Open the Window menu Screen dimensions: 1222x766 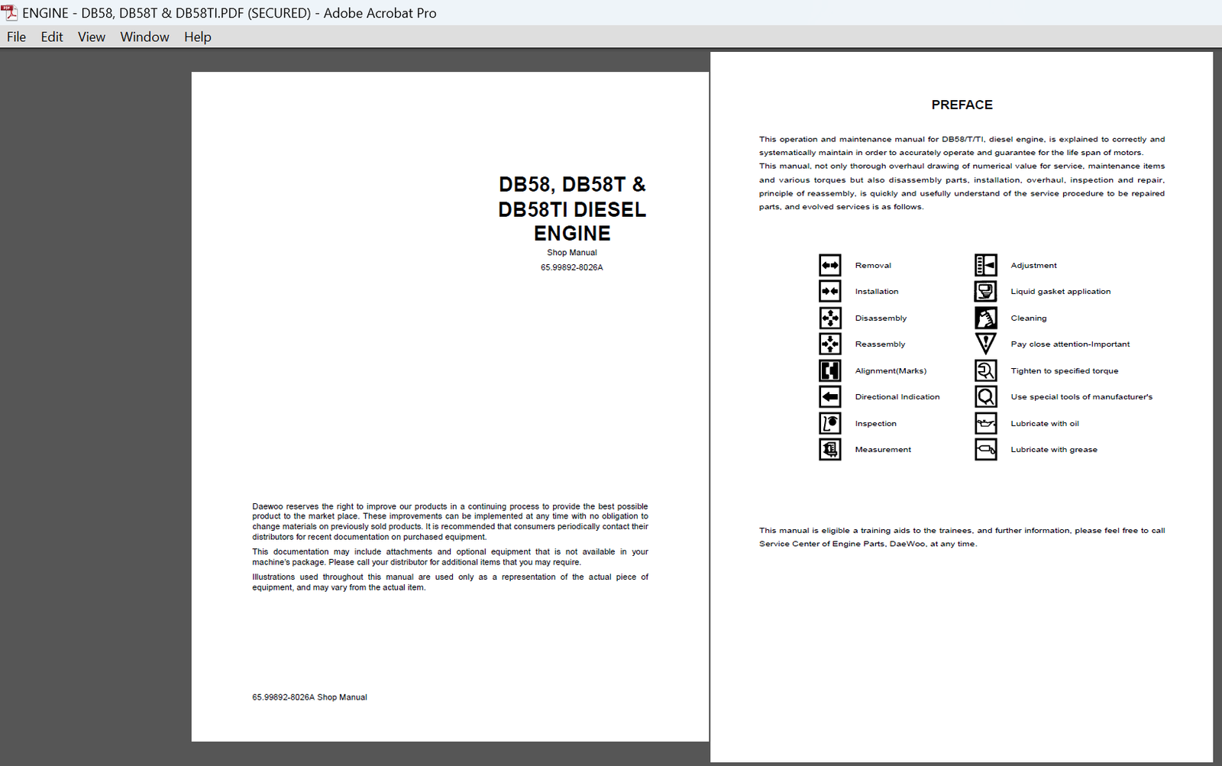pos(144,37)
